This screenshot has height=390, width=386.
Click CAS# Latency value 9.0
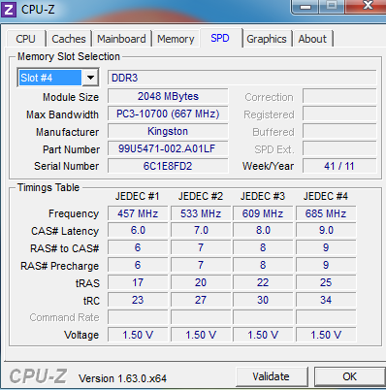326,231
